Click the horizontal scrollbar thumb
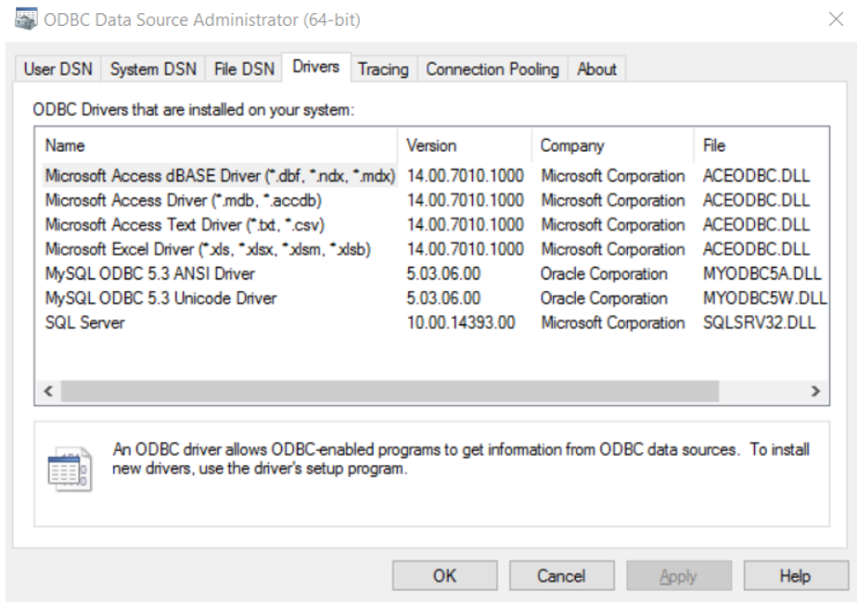 (x=390, y=391)
